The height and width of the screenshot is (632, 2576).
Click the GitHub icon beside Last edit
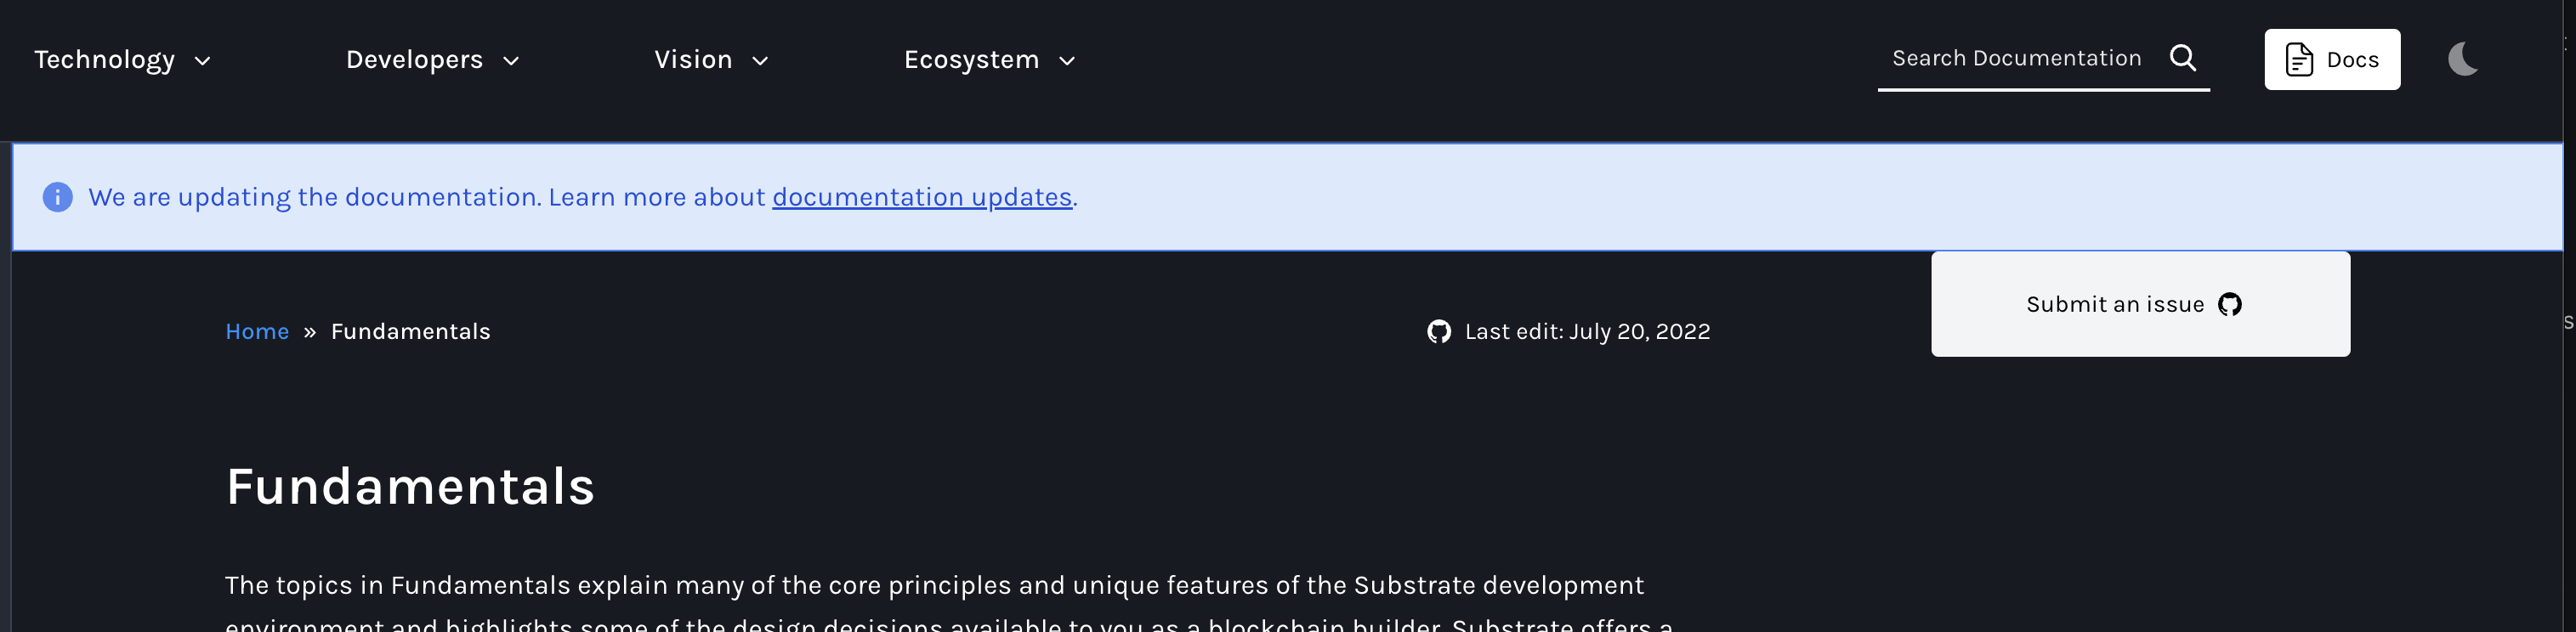1438,331
